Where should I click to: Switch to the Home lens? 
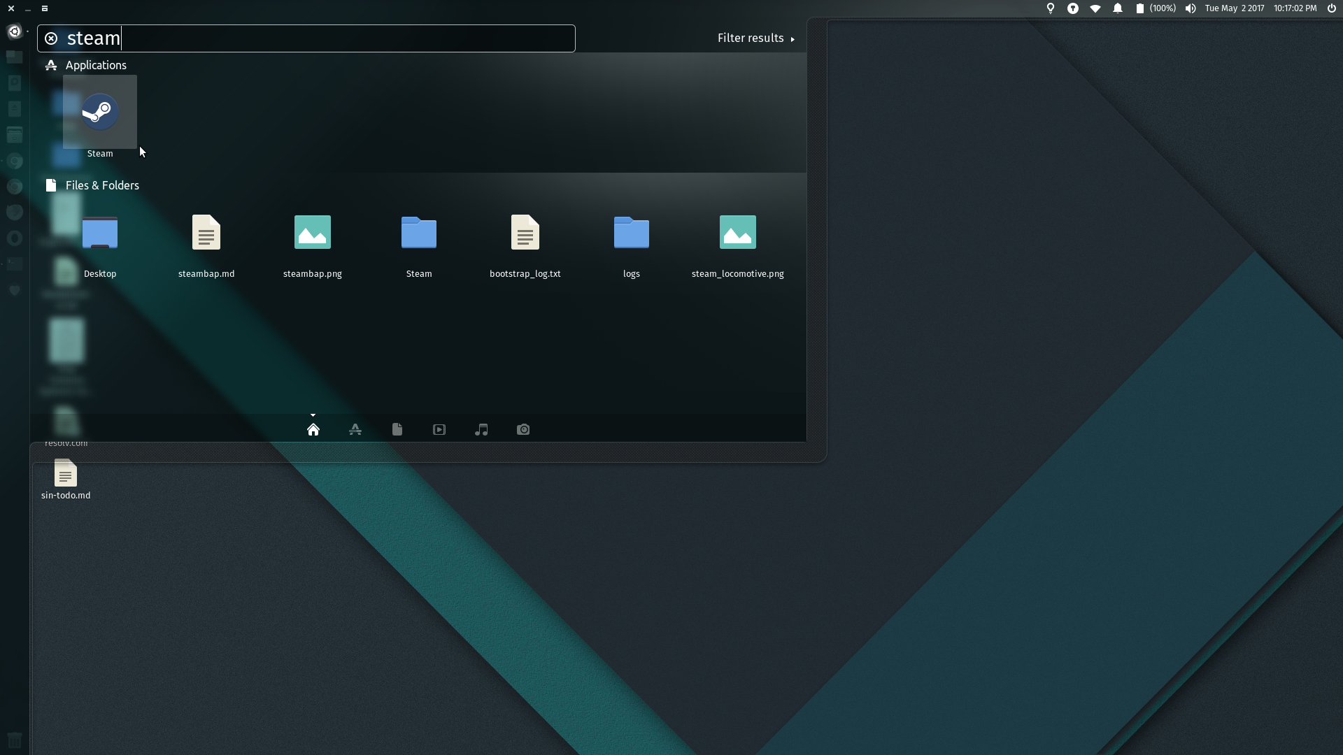tap(313, 429)
